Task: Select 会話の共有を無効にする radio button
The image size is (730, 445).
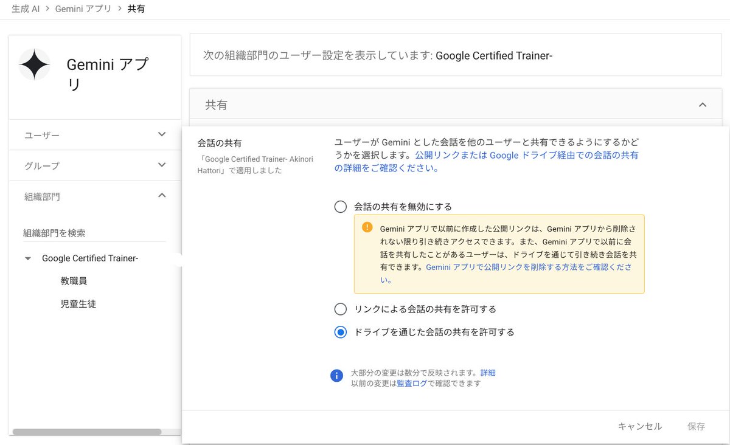Action: point(341,207)
